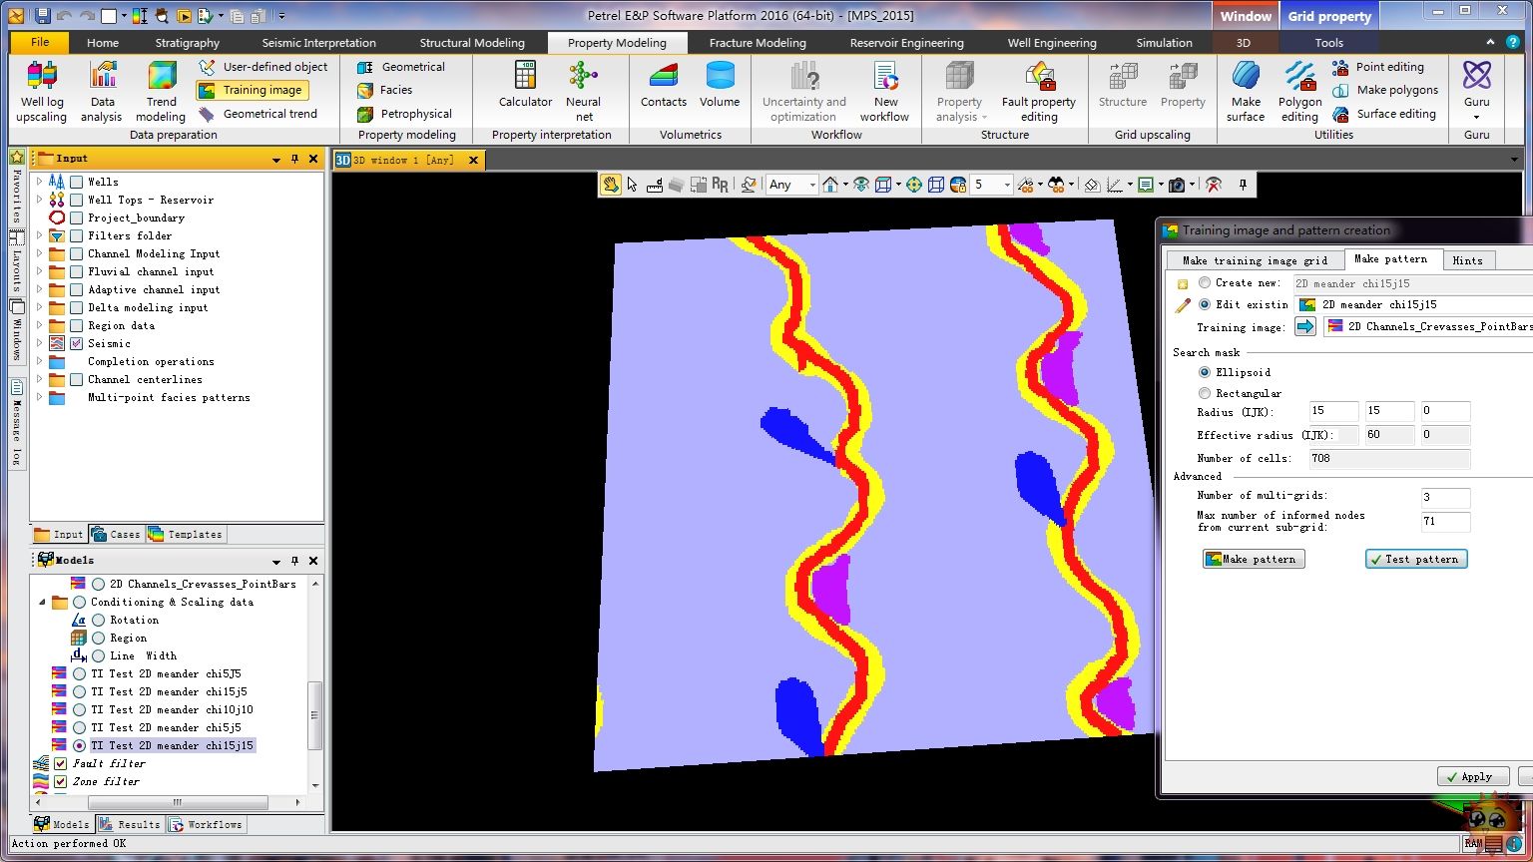
Task: Open Petrophysical modeling
Action: pos(404,114)
